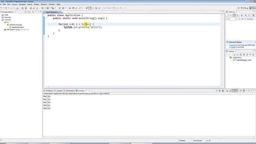The width and height of the screenshot is (256, 144).
Task: Open the Search menu
Action: [x=30, y=4]
